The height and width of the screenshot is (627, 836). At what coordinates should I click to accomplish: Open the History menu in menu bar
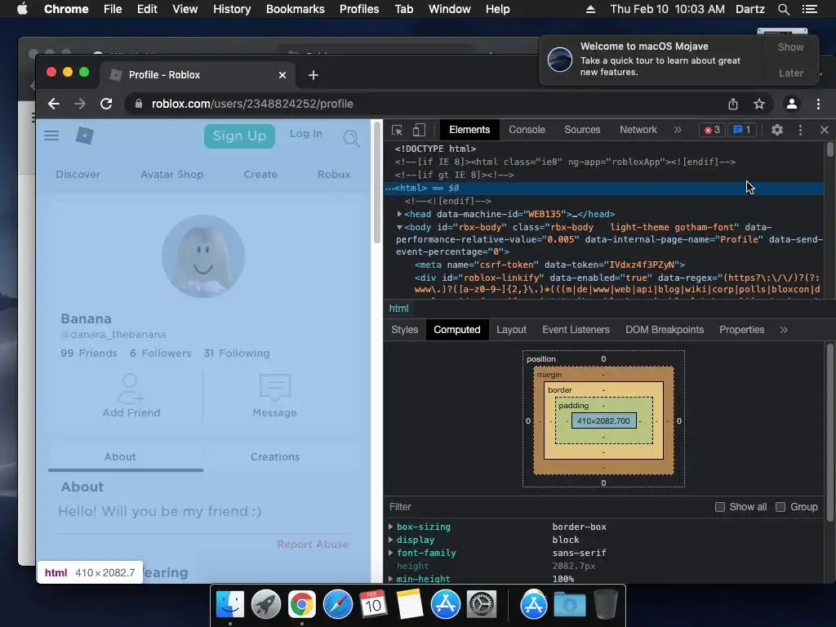coord(232,9)
